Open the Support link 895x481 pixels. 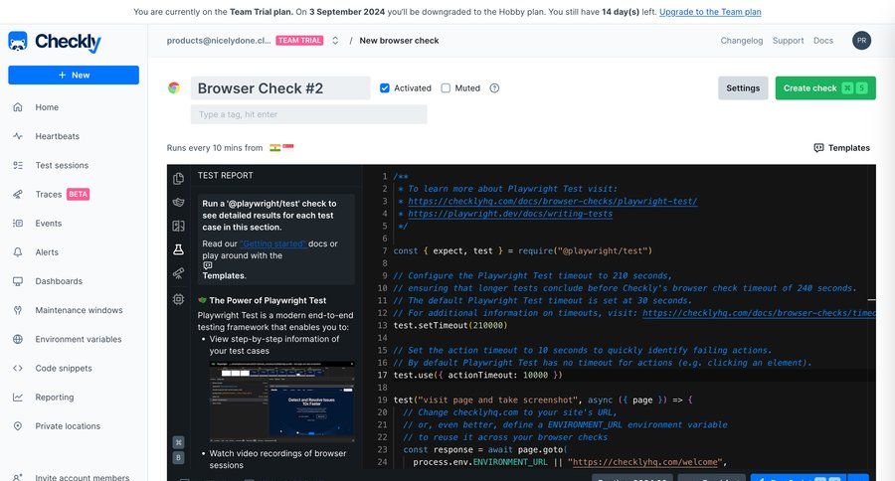tap(788, 41)
